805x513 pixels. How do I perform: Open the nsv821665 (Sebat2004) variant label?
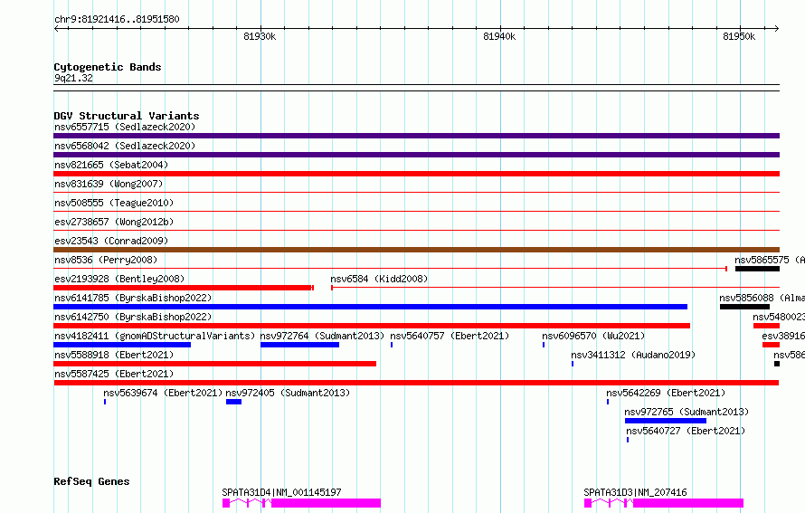(x=111, y=165)
